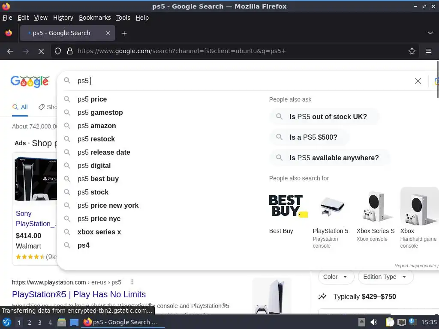Open the network tray icon
The width and height of the screenshot is (439, 329).
point(401,322)
